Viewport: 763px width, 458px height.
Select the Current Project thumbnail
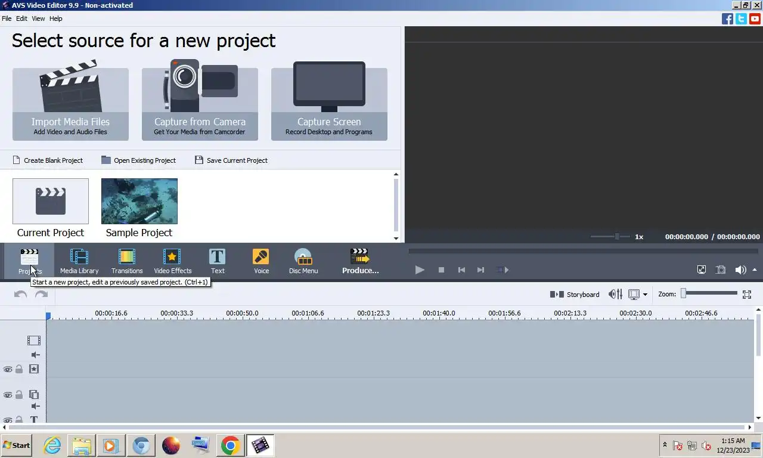coord(51,202)
